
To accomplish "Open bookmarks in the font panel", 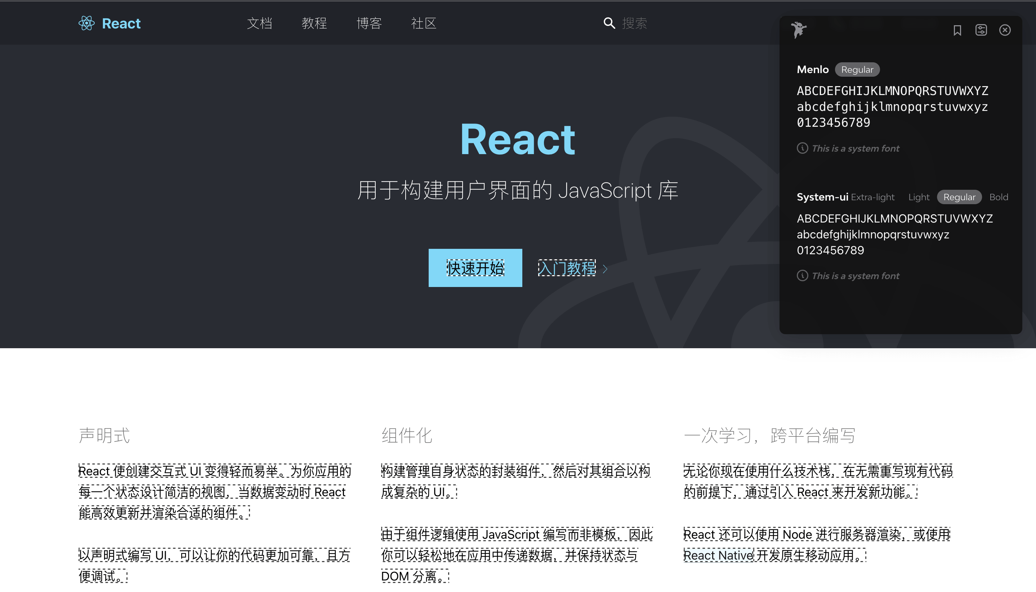I will point(957,30).
